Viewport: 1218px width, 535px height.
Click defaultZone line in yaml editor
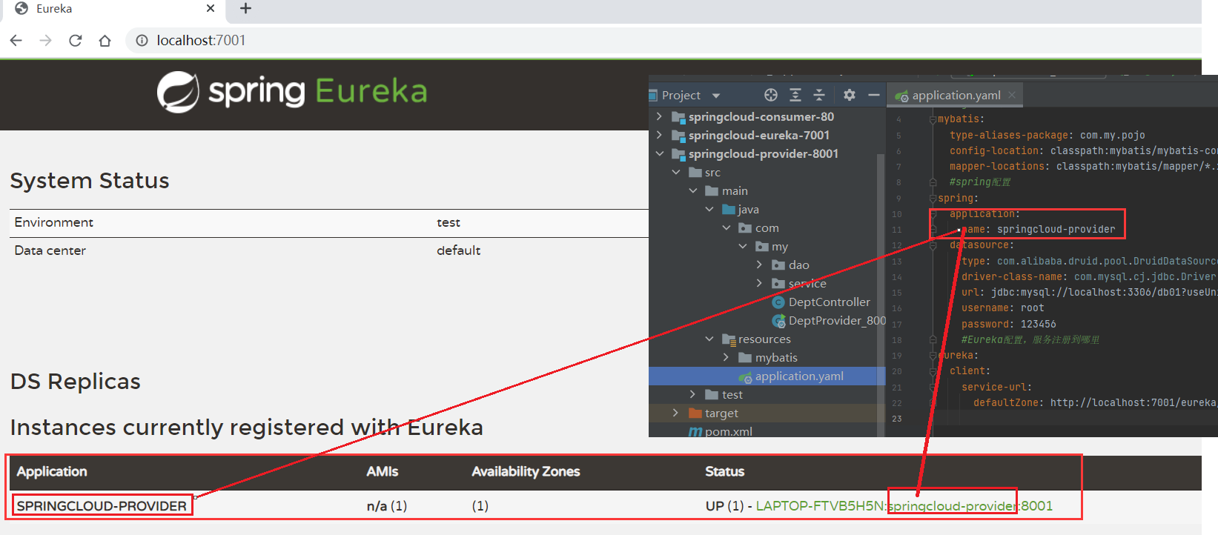pyautogui.click(x=1094, y=402)
